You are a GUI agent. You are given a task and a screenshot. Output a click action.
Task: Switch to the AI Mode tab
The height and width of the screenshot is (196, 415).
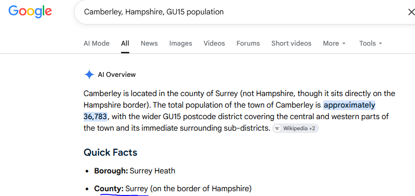97,43
